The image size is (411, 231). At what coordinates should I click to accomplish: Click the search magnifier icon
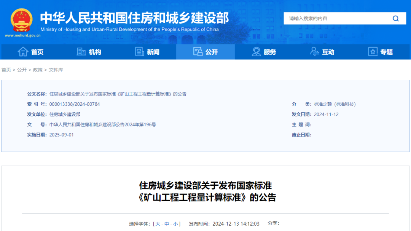396,18
